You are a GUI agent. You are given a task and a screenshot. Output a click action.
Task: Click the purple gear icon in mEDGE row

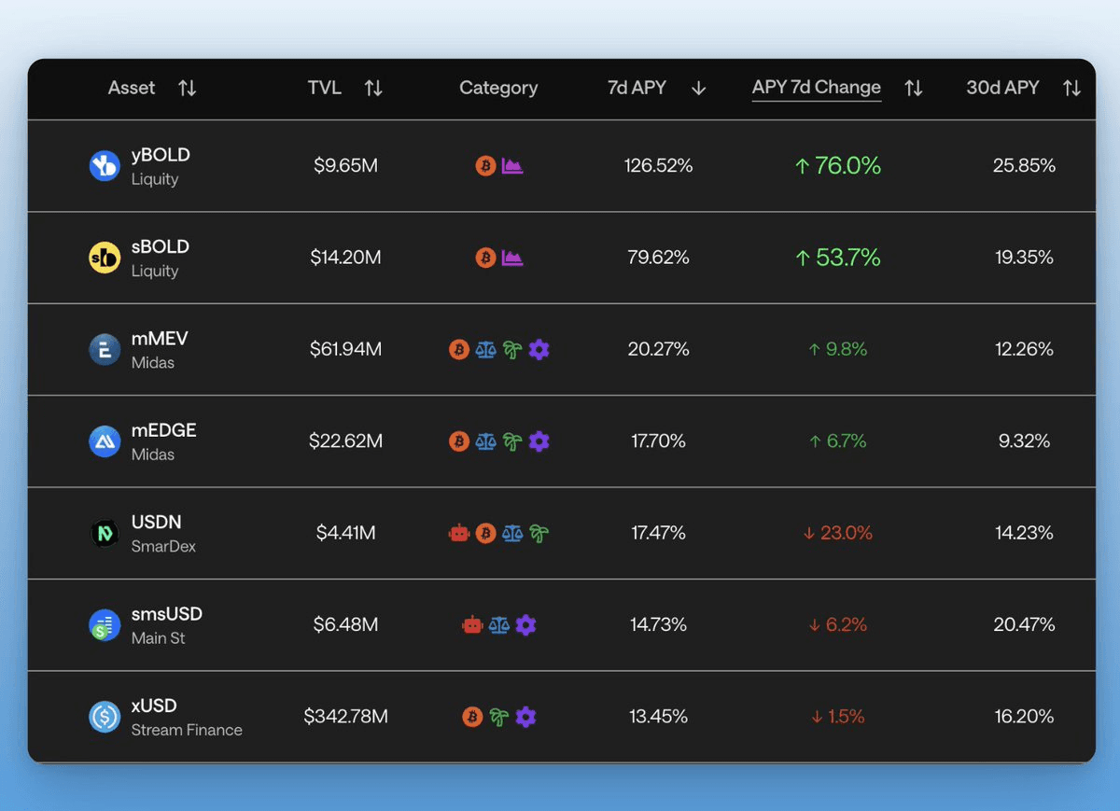click(539, 441)
